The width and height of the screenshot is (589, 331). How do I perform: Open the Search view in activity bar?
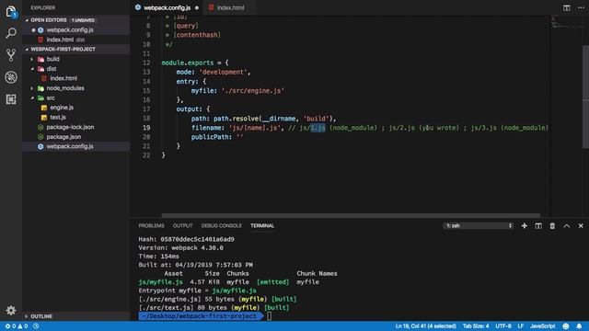pos(11,33)
